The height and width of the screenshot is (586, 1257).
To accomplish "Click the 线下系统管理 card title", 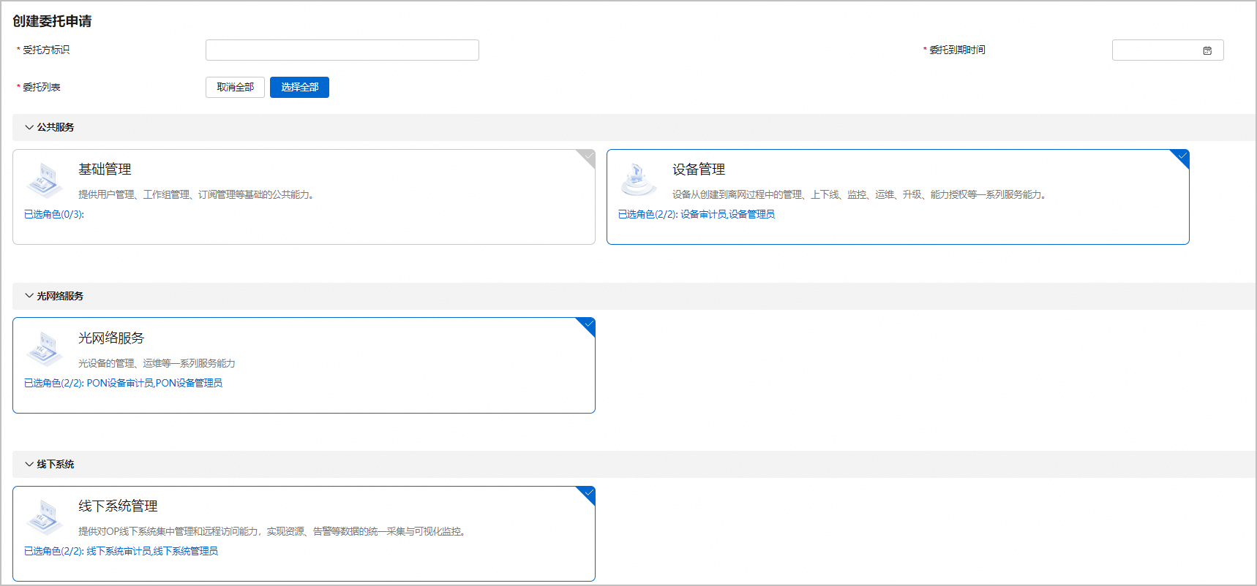I will pyautogui.click(x=118, y=506).
